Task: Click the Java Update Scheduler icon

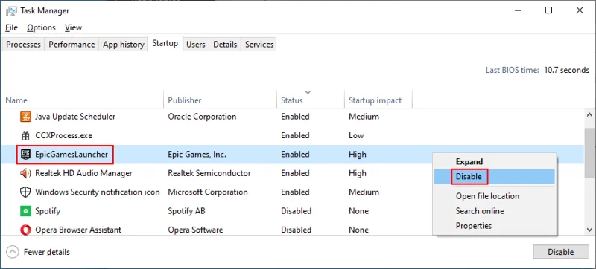Action: [25, 117]
